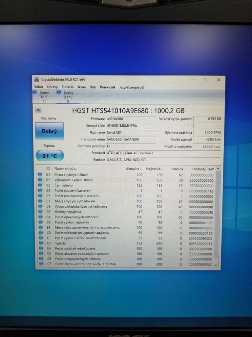The width and height of the screenshot is (252, 337).
Task: Click status icon for attribute 0A
Action: [40, 217]
